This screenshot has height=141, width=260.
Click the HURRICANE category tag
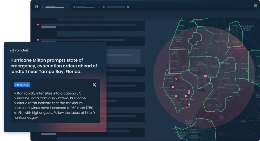(22, 85)
